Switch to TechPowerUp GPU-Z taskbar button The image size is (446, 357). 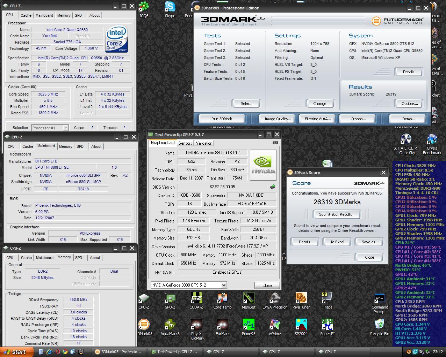[x=175, y=352]
